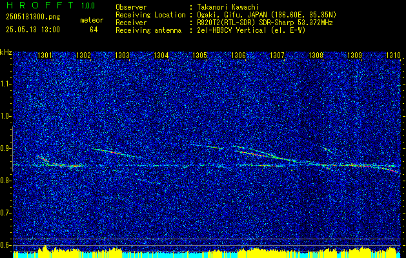Screen dimensions: 406x258
Task: Click the 1306 time marker
Action: coord(238,55)
